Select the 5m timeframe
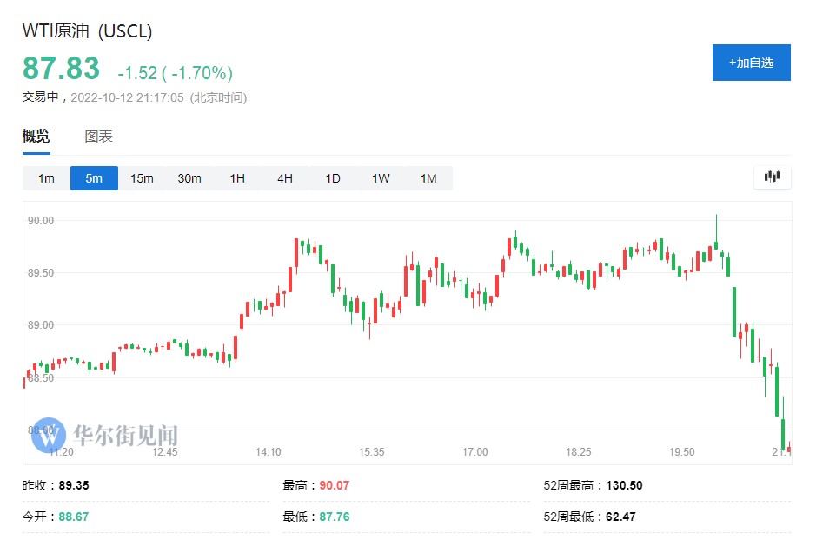816x560 pixels. coord(94,178)
